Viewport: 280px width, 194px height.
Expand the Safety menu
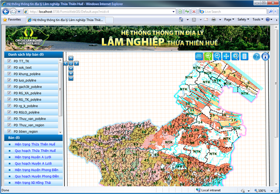[x=243, y=19]
